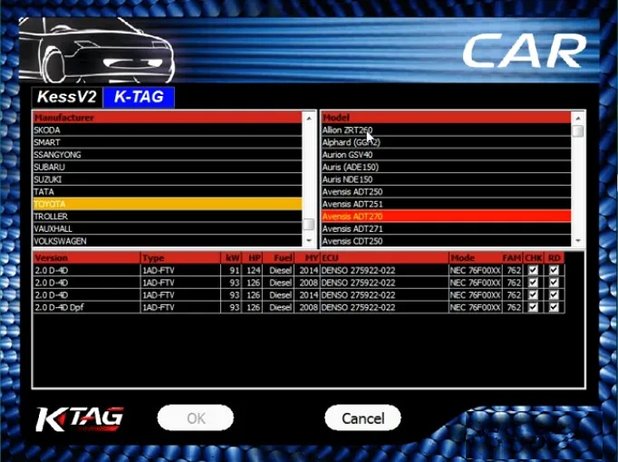The width and height of the screenshot is (618, 462).
Task: Pick SUBARU from manufacturers
Action: [x=168, y=167]
